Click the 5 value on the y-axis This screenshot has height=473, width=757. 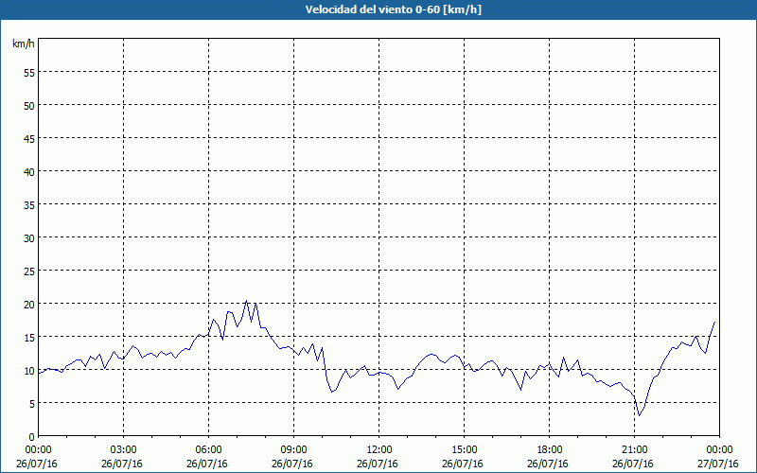32,404
